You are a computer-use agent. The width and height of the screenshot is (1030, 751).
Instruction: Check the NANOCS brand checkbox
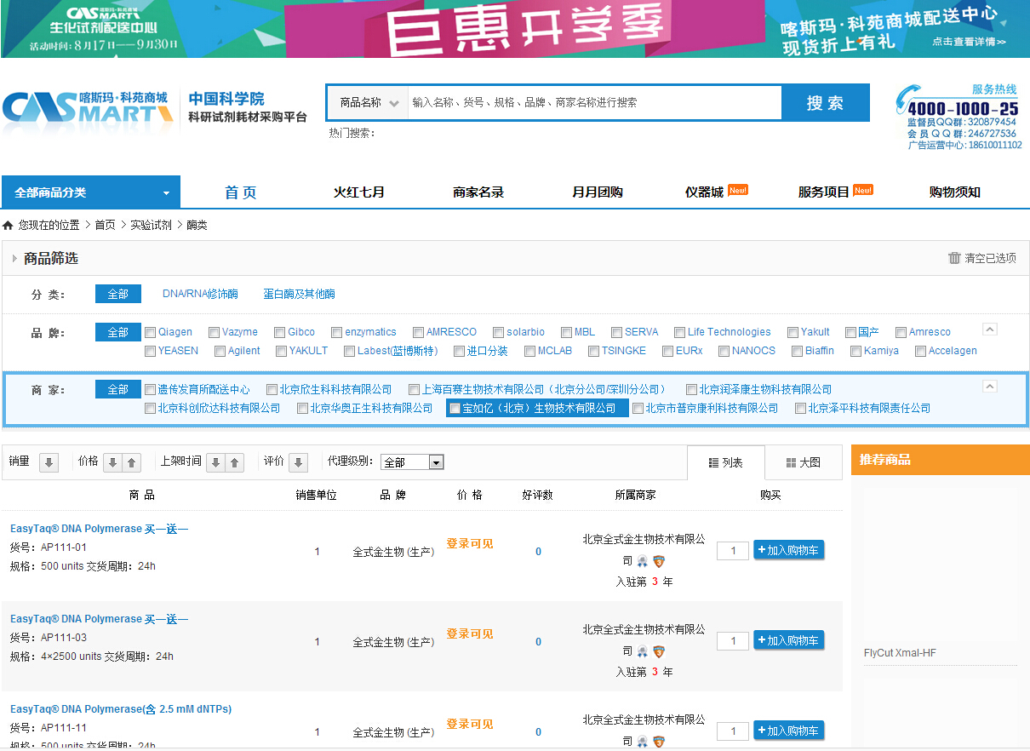tap(724, 352)
